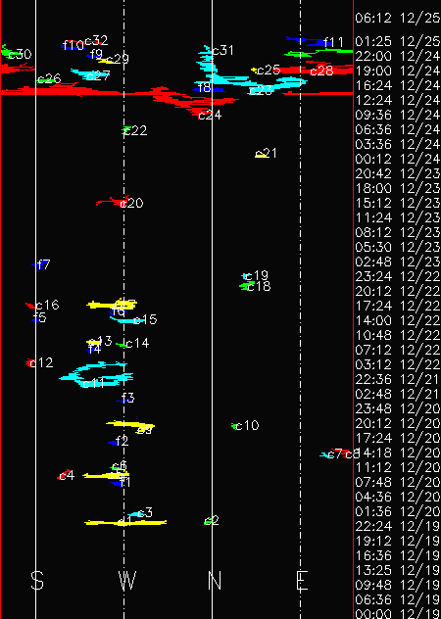The width and height of the screenshot is (441, 619).
Task: Click the c22 green marker
Action: click(x=126, y=130)
